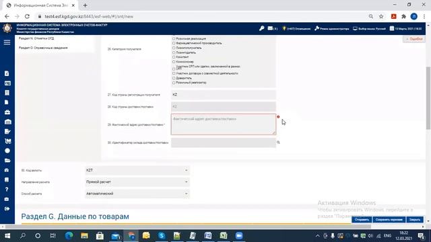Click the 'Закрыть' button

click(x=415, y=220)
